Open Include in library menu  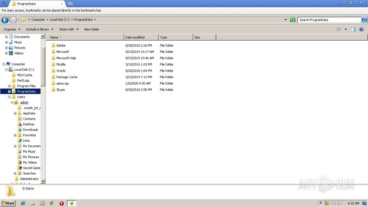[x=40, y=29]
